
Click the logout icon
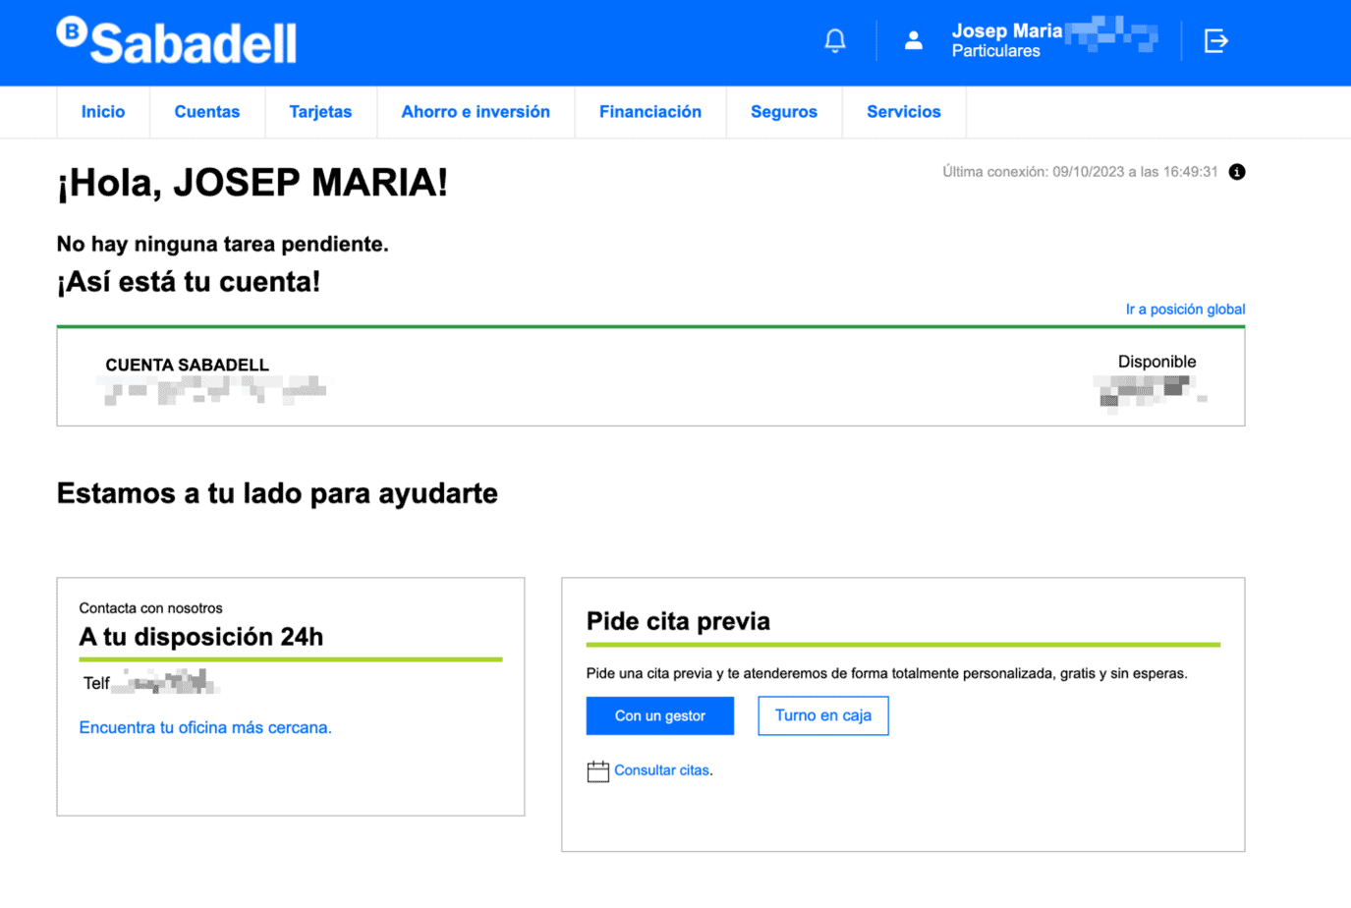pos(1216,41)
